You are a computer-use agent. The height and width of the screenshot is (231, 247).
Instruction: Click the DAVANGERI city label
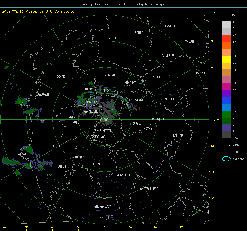point(123,175)
